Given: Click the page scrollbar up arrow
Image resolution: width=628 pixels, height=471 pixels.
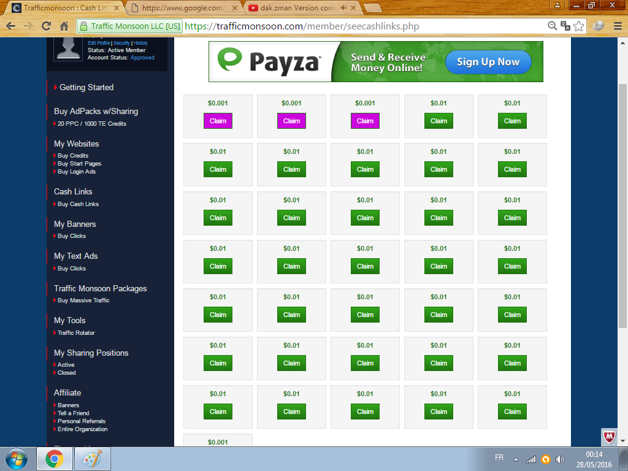Looking at the screenshot, I should pos(622,42).
